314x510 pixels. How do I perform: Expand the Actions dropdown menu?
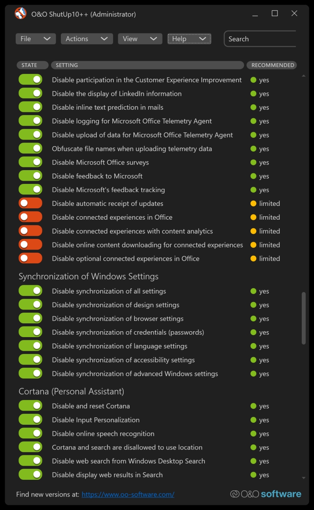click(x=87, y=39)
